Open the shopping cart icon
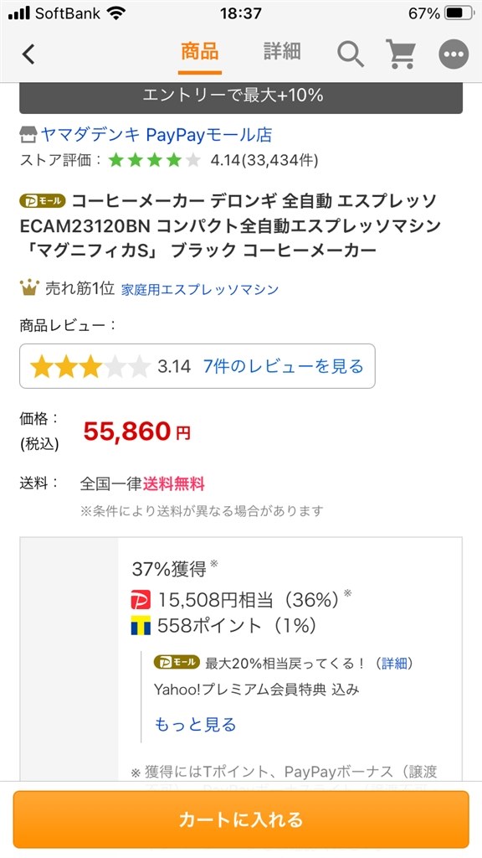The width and height of the screenshot is (482, 858). click(402, 54)
